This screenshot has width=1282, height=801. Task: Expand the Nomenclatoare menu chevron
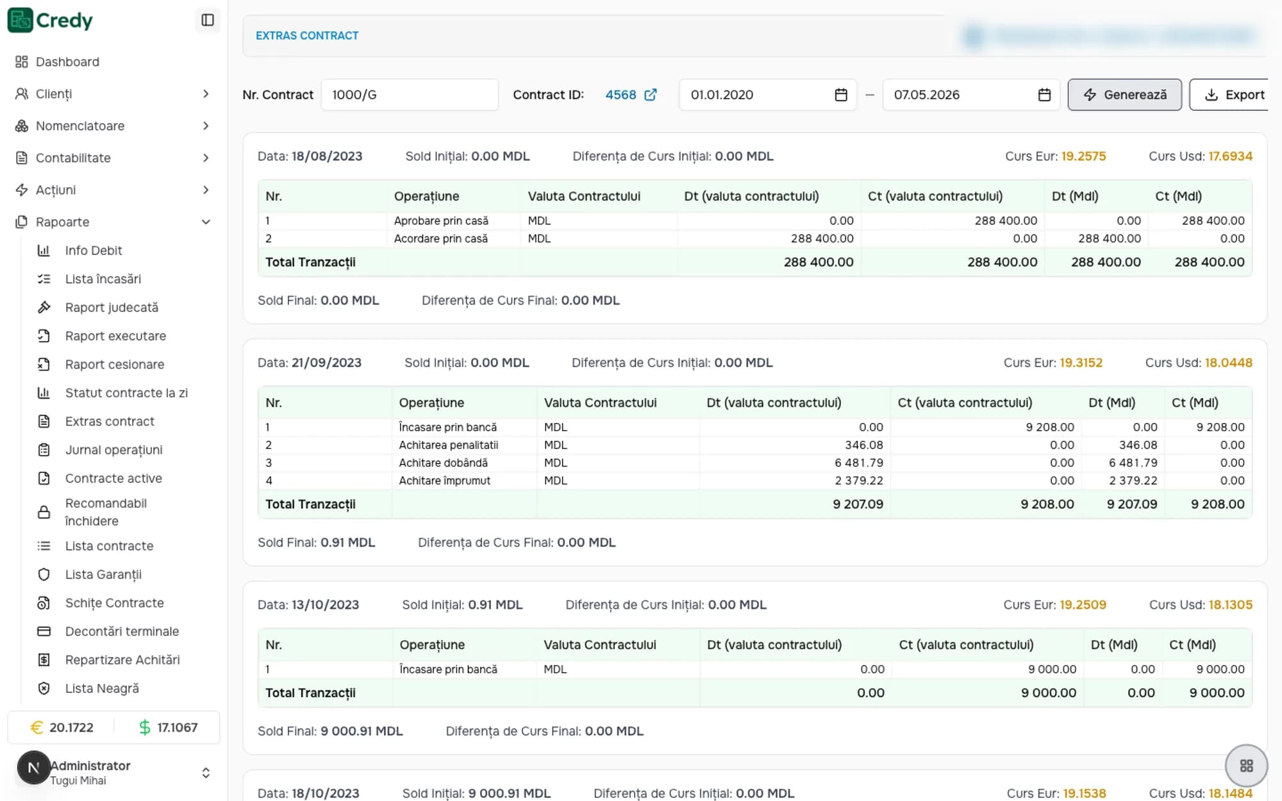pyautogui.click(x=206, y=126)
